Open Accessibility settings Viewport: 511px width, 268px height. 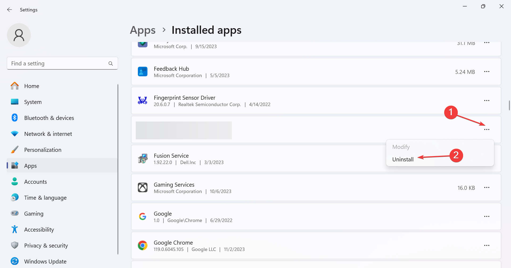tap(39, 229)
